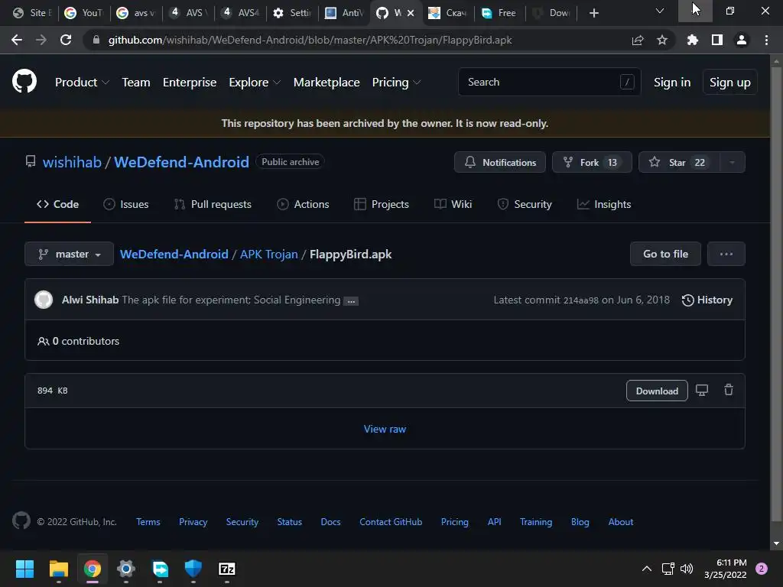Expand the Pricing dropdown in header
This screenshot has height=587, width=783.
pyautogui.click(x=397, y=83)
